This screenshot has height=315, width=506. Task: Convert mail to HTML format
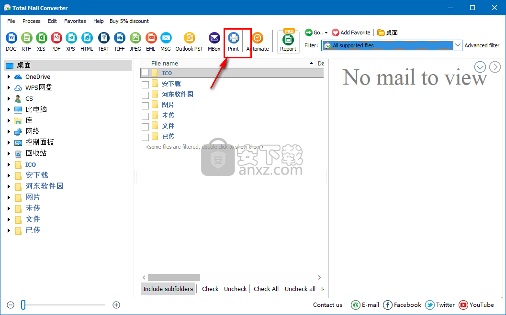click(87, 42)
